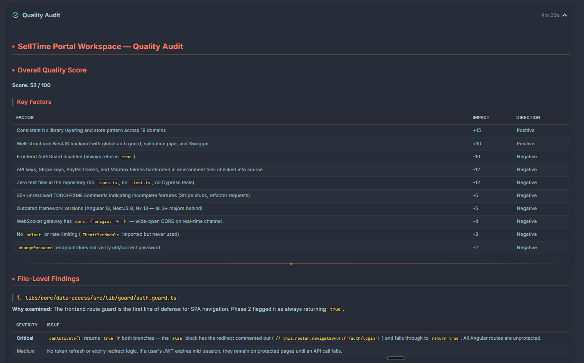584x363 pixels.
Task: Click the -4 impact value
Action: [x=476, y=221]
